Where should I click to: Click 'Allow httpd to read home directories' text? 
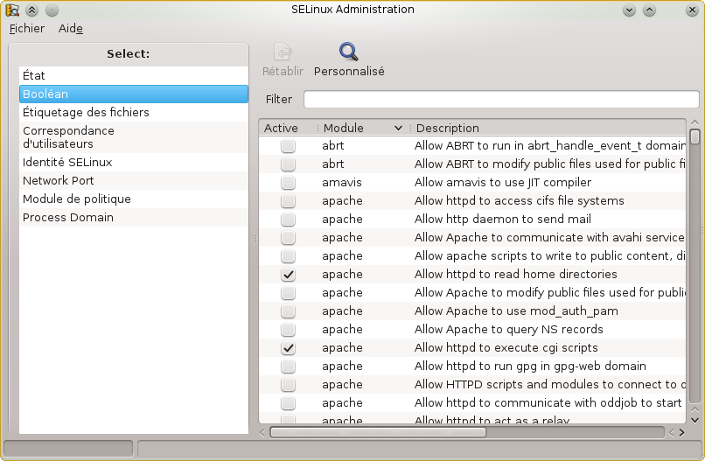coord(516,275)
